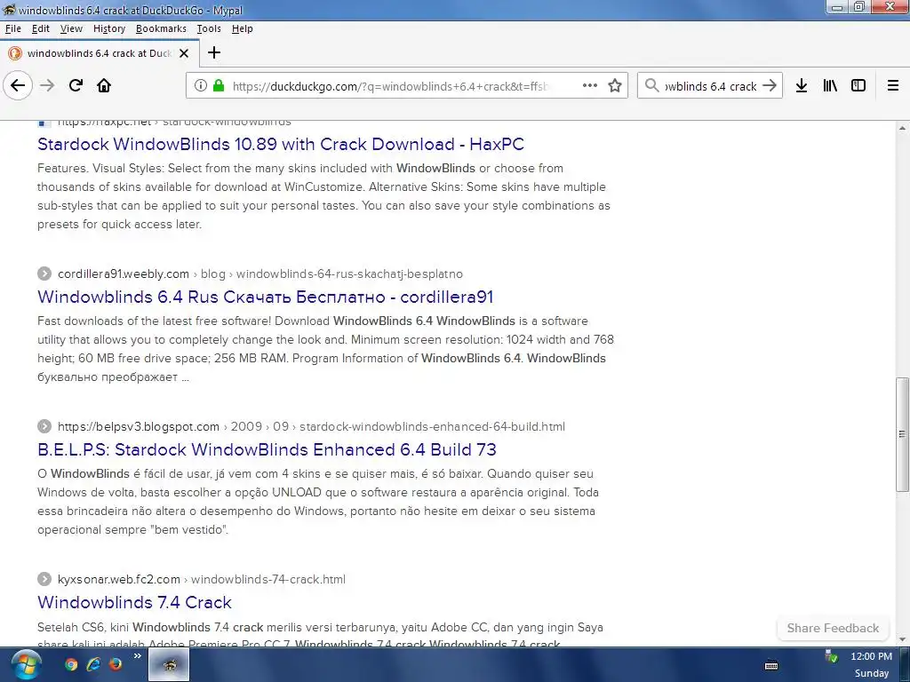910x682 pixels.
Task: Select the Mypal taskbar window button
Action: pyautogui.click(x=169, y=664)
